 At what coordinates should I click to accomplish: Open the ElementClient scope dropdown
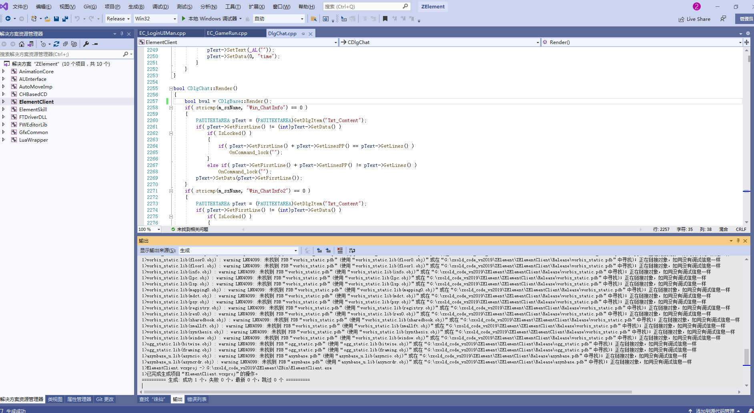(238, 42)
